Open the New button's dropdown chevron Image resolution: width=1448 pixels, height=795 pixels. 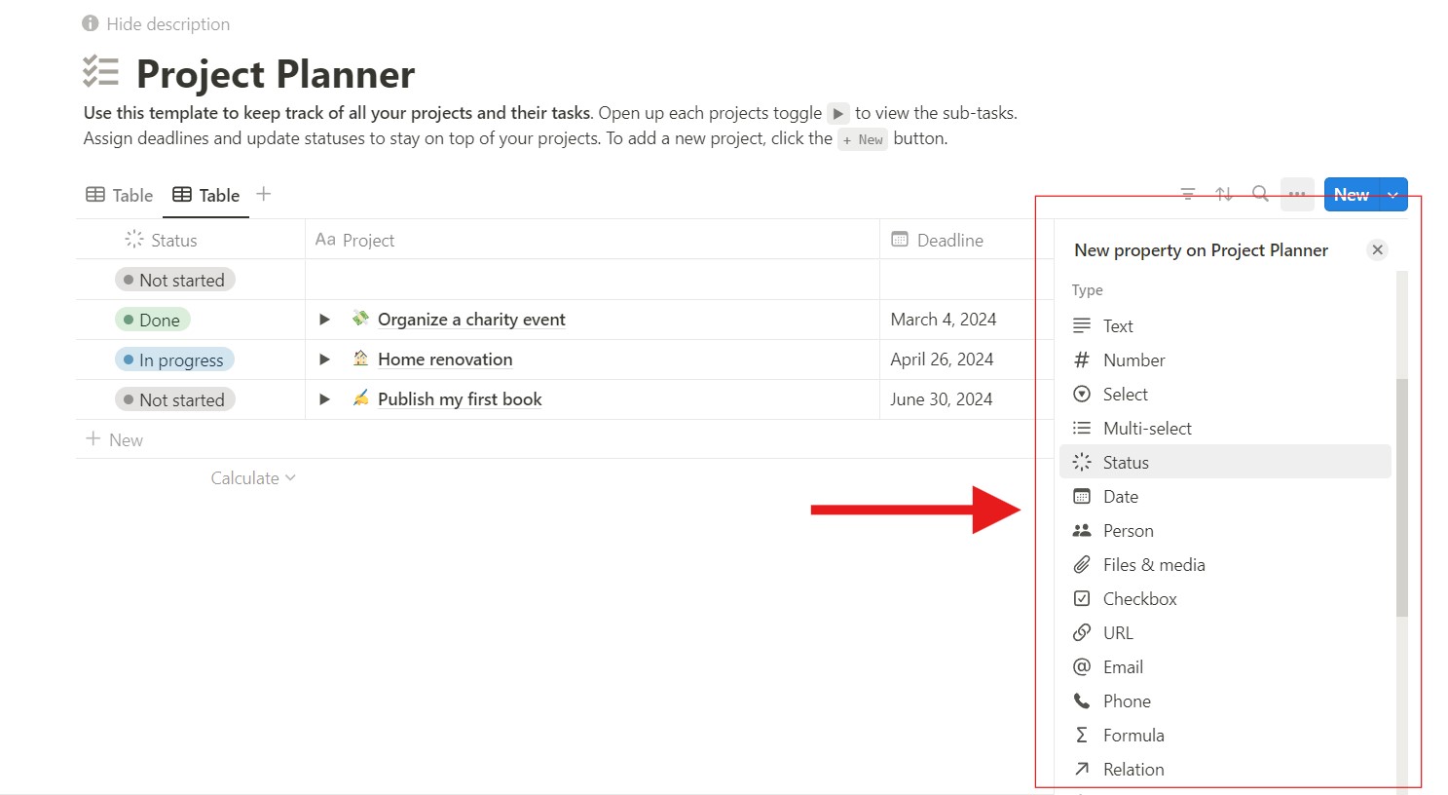point(1393,194)
